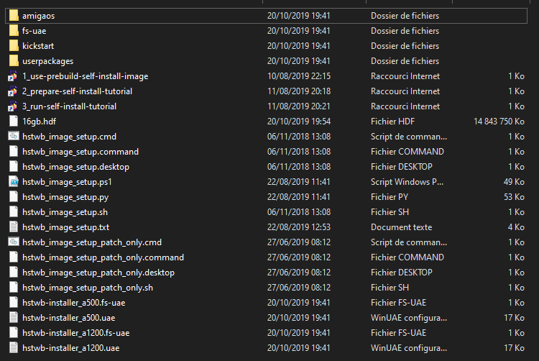Select the Script Windows P... type cell

407,182
